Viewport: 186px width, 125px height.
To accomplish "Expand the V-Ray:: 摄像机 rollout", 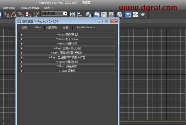I will tap(67, 71).
